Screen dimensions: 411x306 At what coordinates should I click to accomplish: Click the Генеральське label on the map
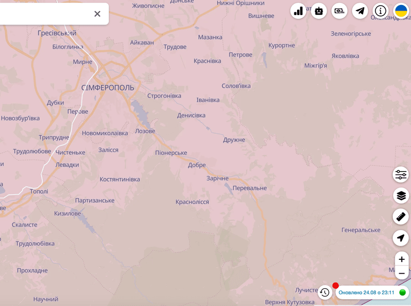pos(361,230)
